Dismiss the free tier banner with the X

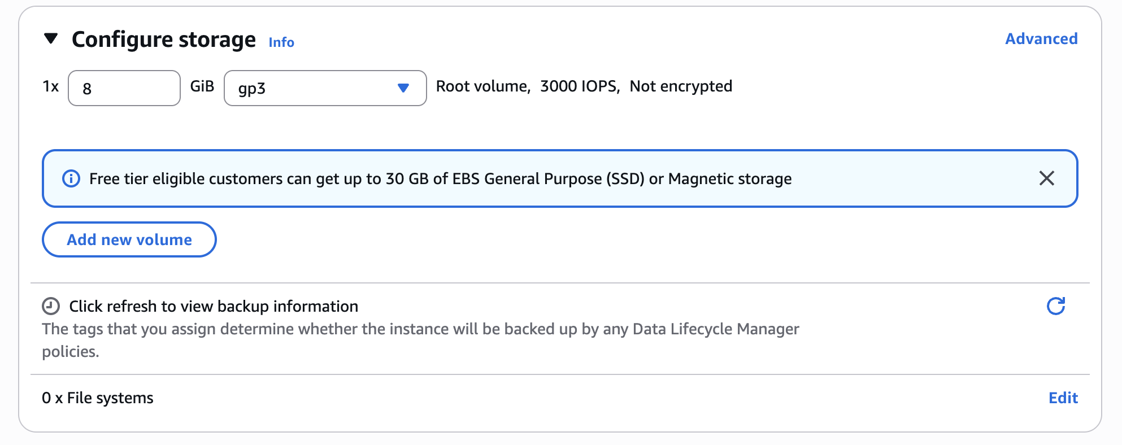[1046, 178]
